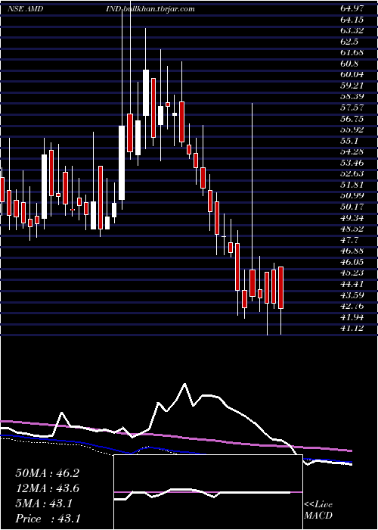Click inside the MACD inset chart
The height and width of the screenshot is (530, 378).
coord(208,492)
